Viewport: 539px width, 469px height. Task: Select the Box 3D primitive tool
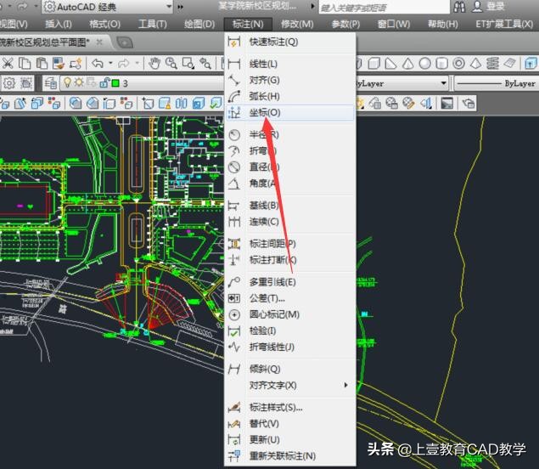point(373,64)
